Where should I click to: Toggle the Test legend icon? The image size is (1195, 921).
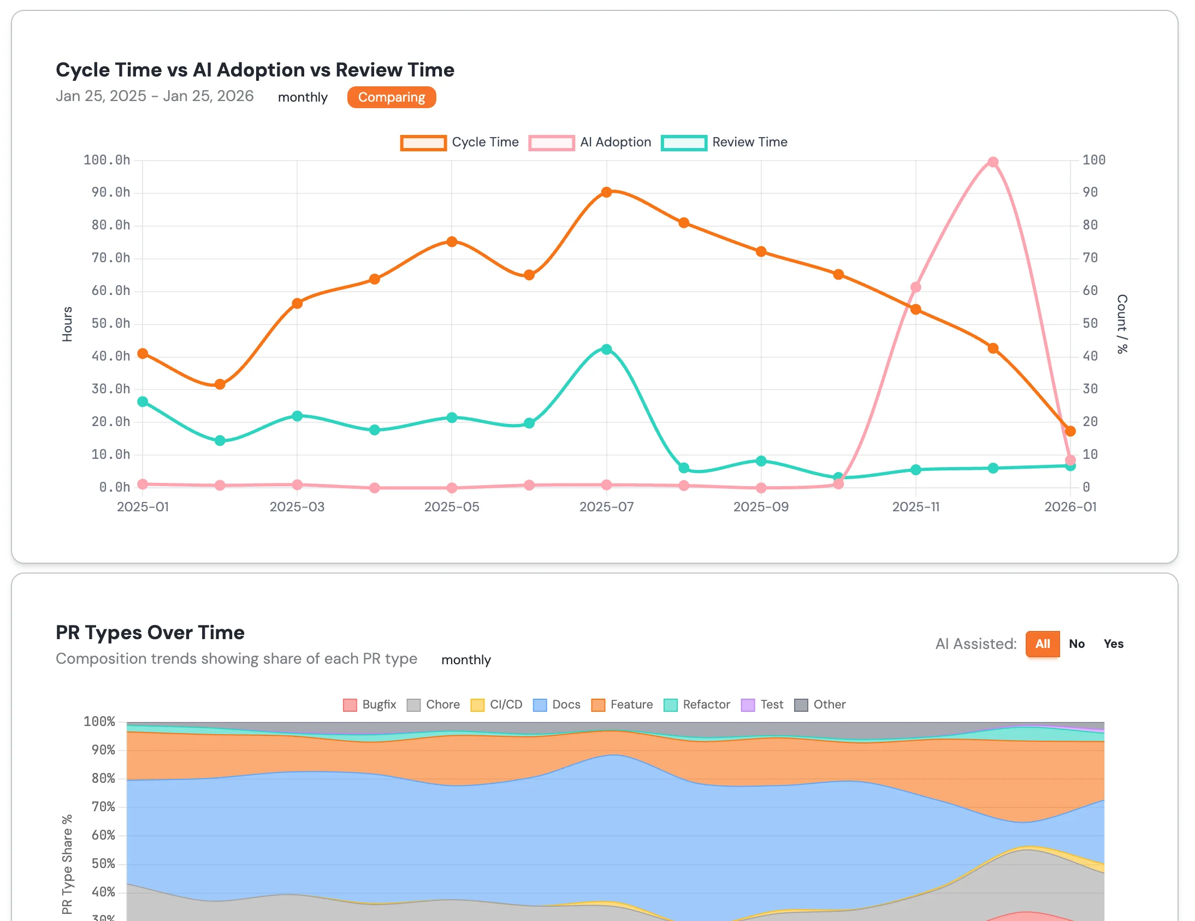pos(748,705)
